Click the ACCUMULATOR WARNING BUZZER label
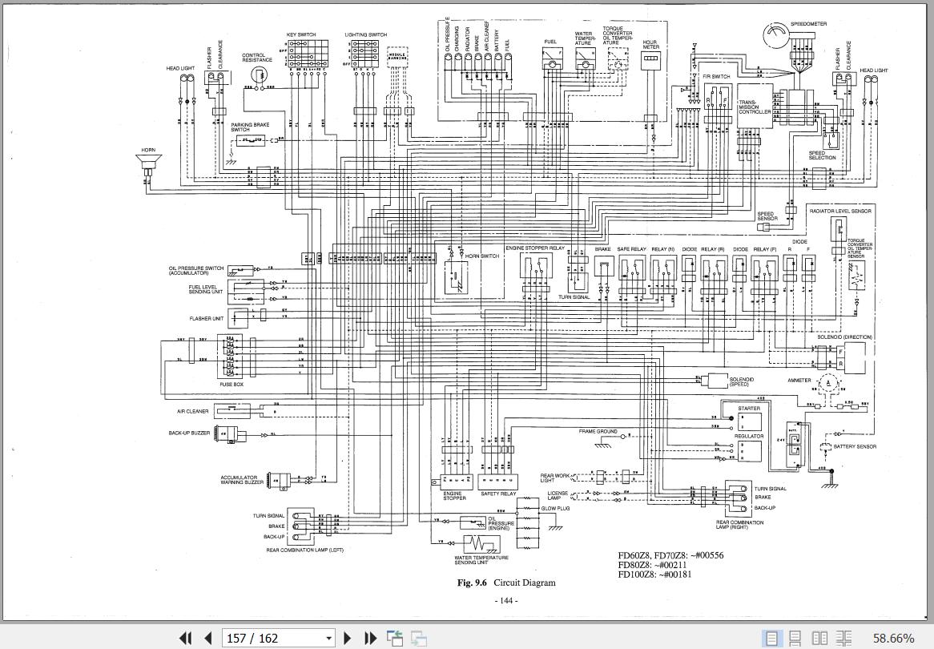Image resolution: width=934 pixels, height=649 pixels. click(242, 480)
